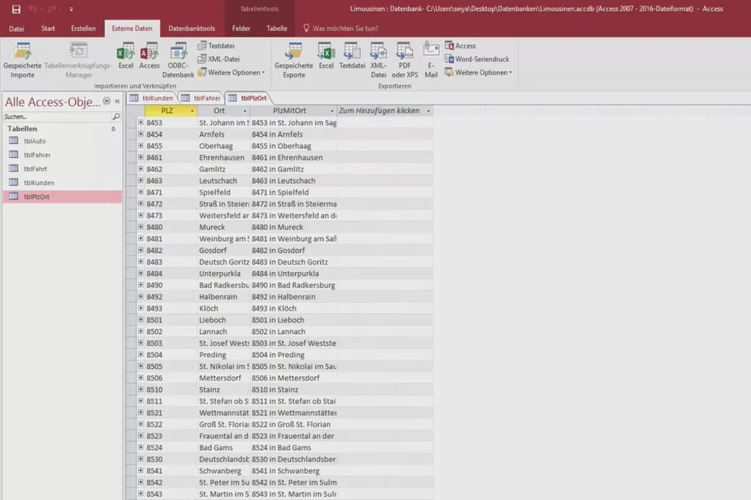Open Gespeicherte Exporte
751x500 pixels.
[294, 60]
